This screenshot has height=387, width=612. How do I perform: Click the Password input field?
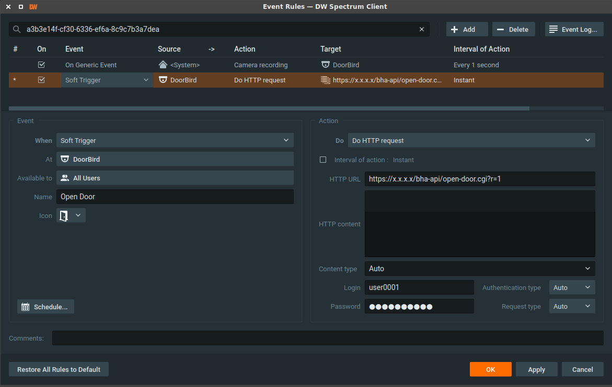(x=419, y=306)
